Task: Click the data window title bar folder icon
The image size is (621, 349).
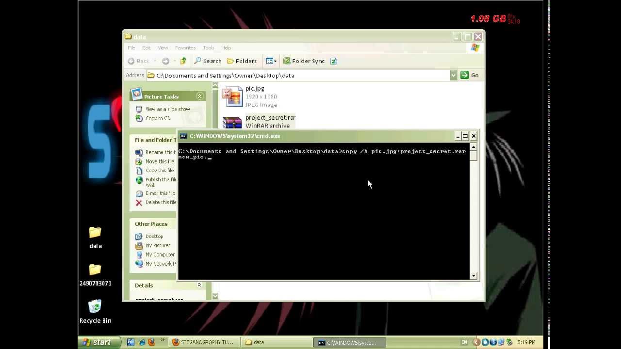Action: click(128, 36)
